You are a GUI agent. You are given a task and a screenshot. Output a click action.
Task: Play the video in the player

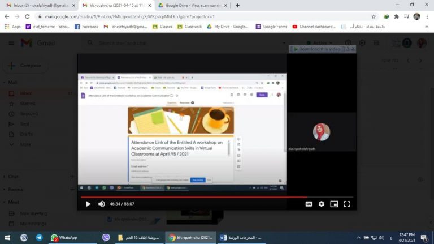tap(88, 204)
